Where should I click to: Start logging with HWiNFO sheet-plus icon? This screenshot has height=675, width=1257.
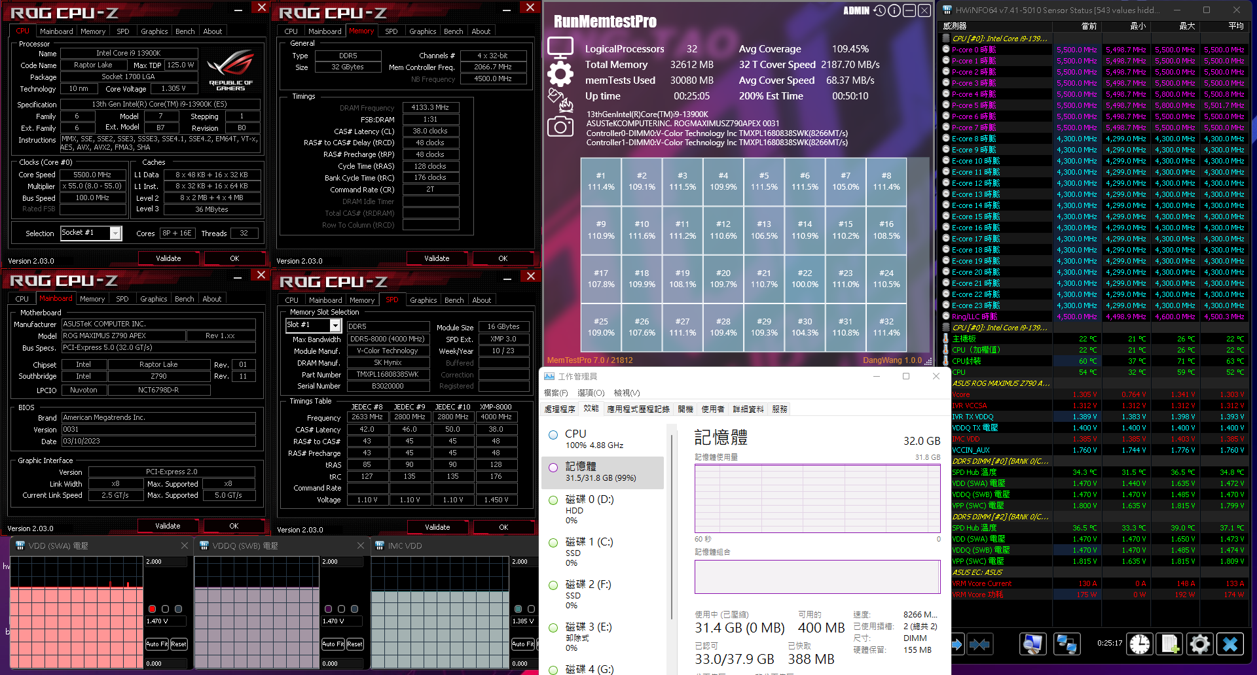pos(1171,644)
